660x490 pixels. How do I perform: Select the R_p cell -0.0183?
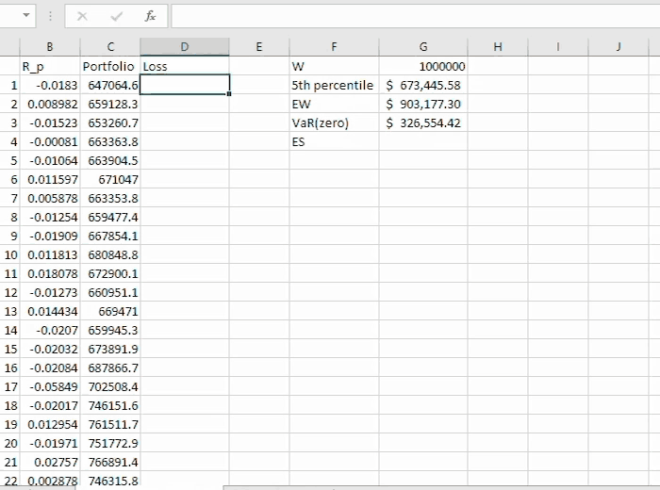[x=50, y=85]
